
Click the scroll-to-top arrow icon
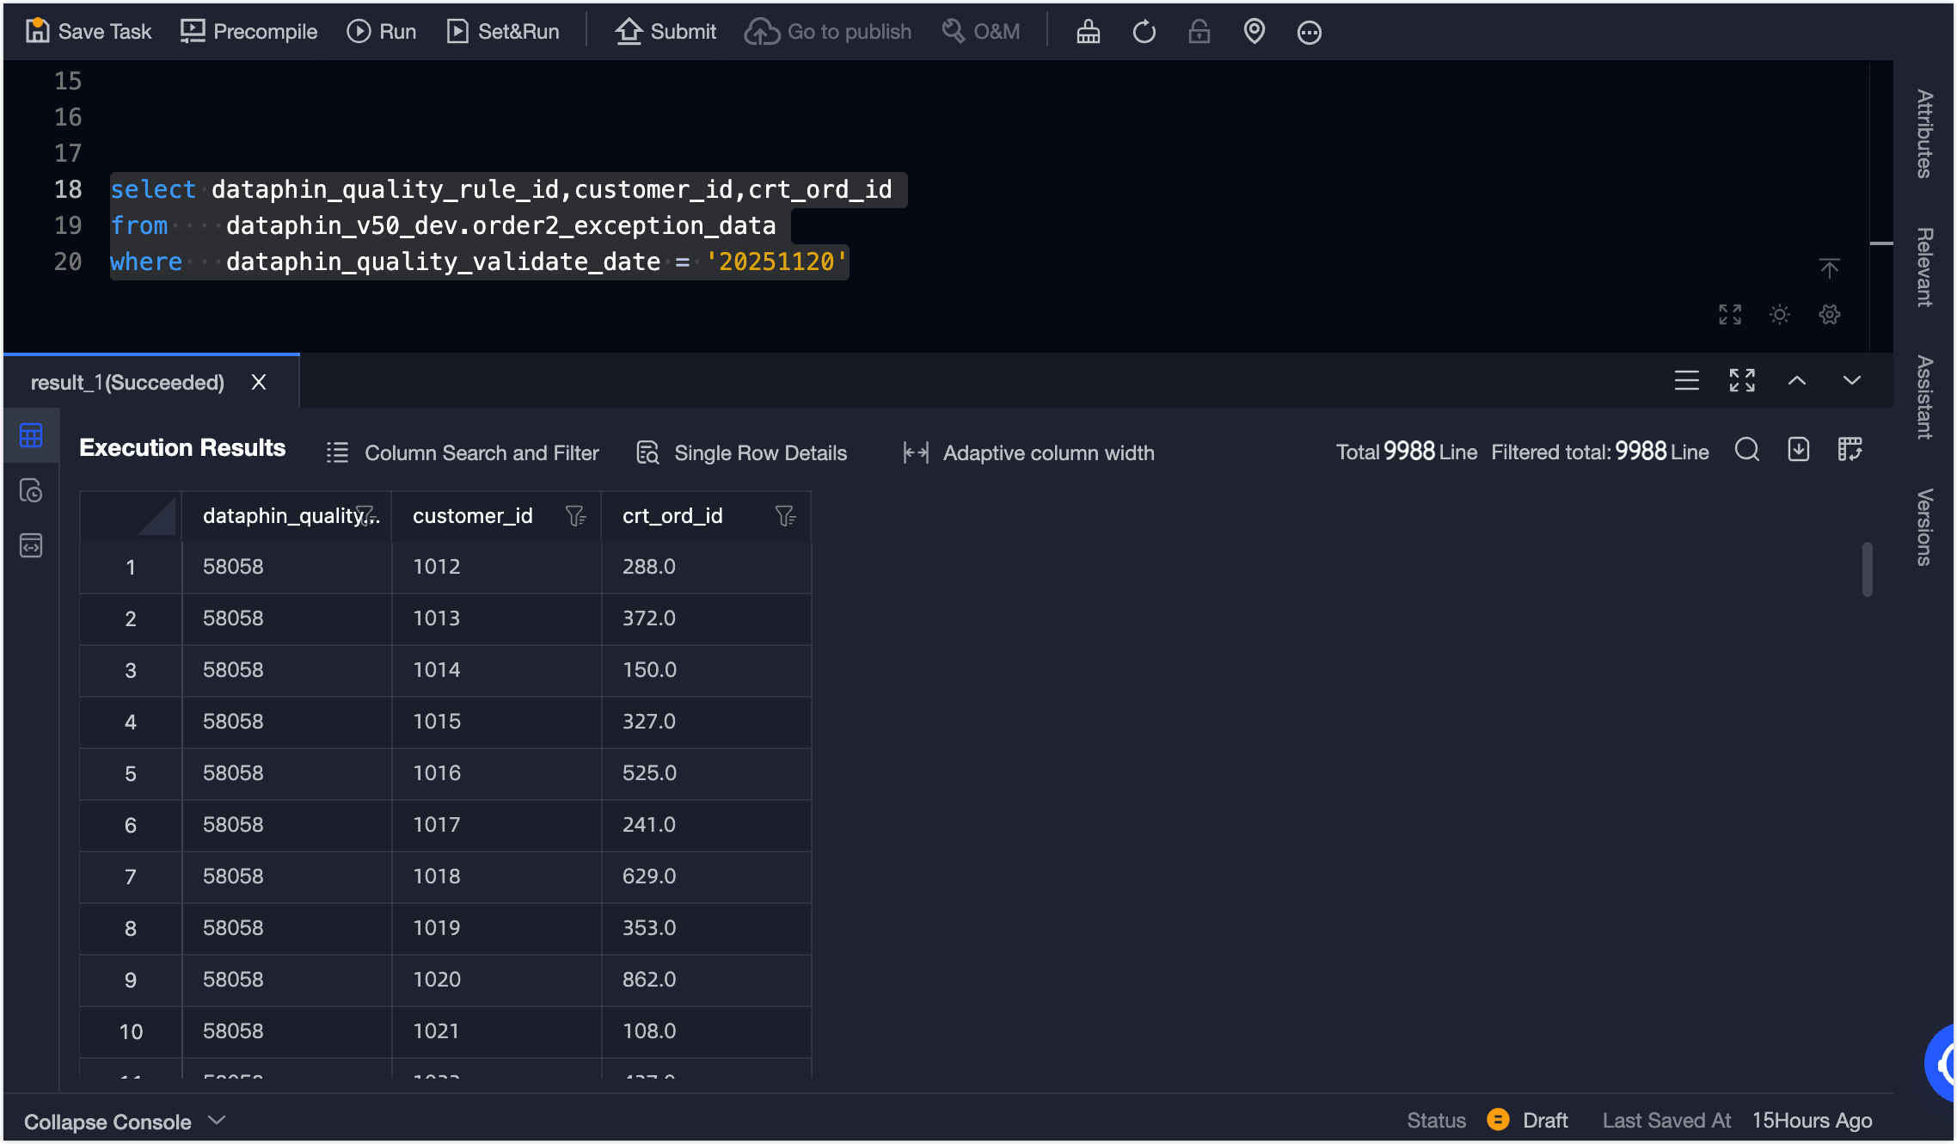pyautogui.click(x=1830, y=268)
